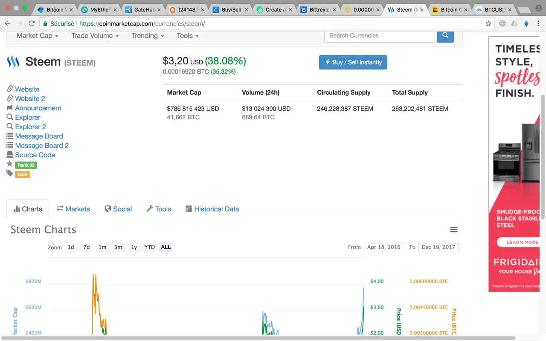Set chart zoom to YTD
Screen dimensions: 546x341
149,247
